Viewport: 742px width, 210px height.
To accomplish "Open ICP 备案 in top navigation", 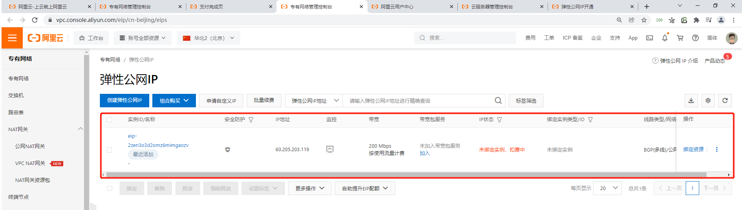I will click(x=572, y=38).
